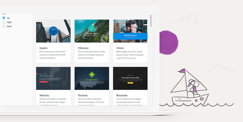Click the blue Course Title circle badge
The image size is (243, 122).
pyautogui.click(x=53, y=31)
